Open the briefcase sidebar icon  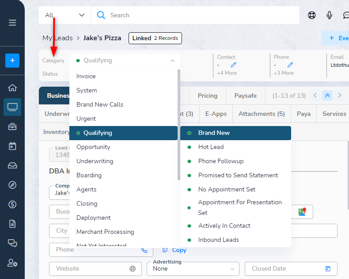point(12,126)
